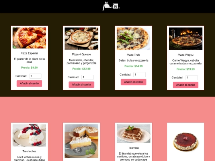Select the Pizza 4 Quesos photo

[x=82, y=39]
